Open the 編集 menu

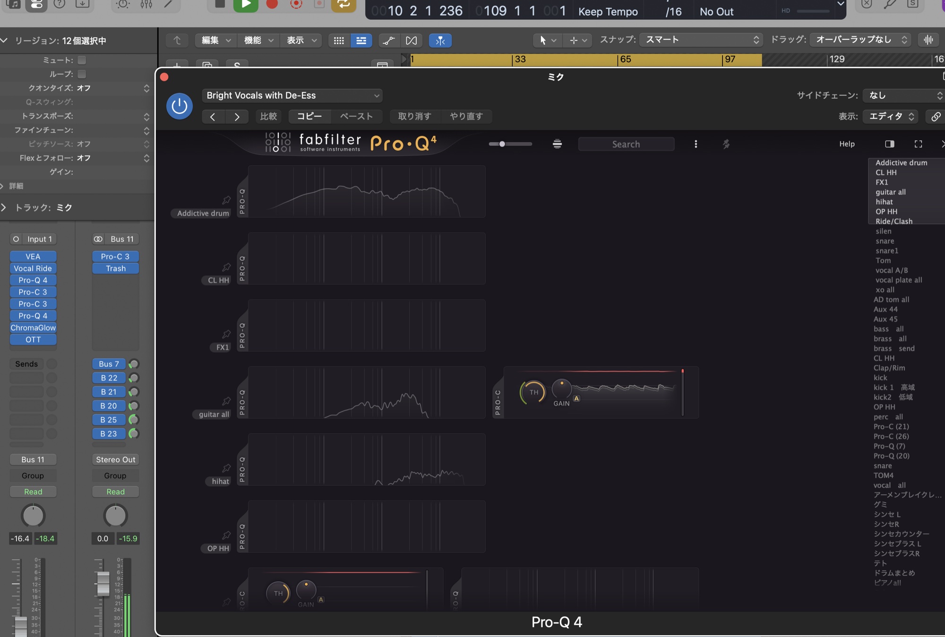(x=216, y=41)
